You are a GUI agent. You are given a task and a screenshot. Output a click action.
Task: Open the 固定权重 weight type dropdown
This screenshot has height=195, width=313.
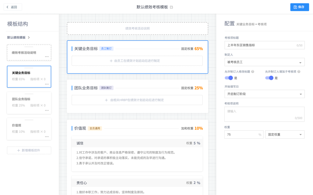[285, 134]
